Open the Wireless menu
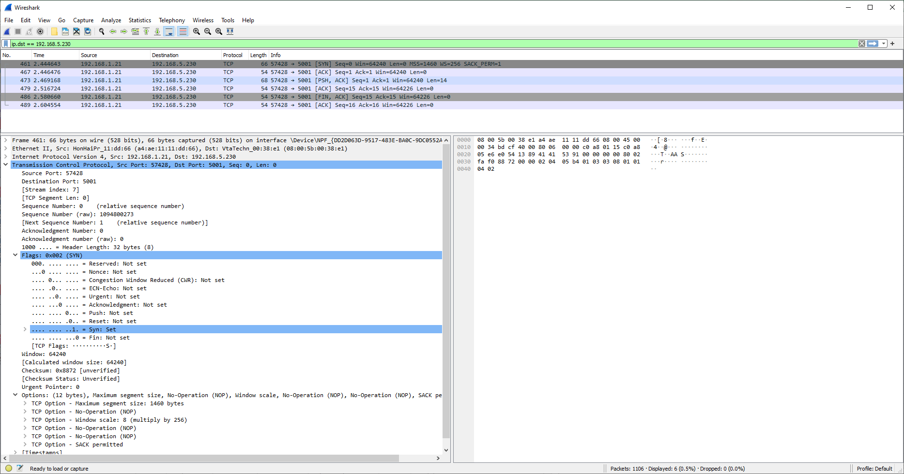 point(203,20)
